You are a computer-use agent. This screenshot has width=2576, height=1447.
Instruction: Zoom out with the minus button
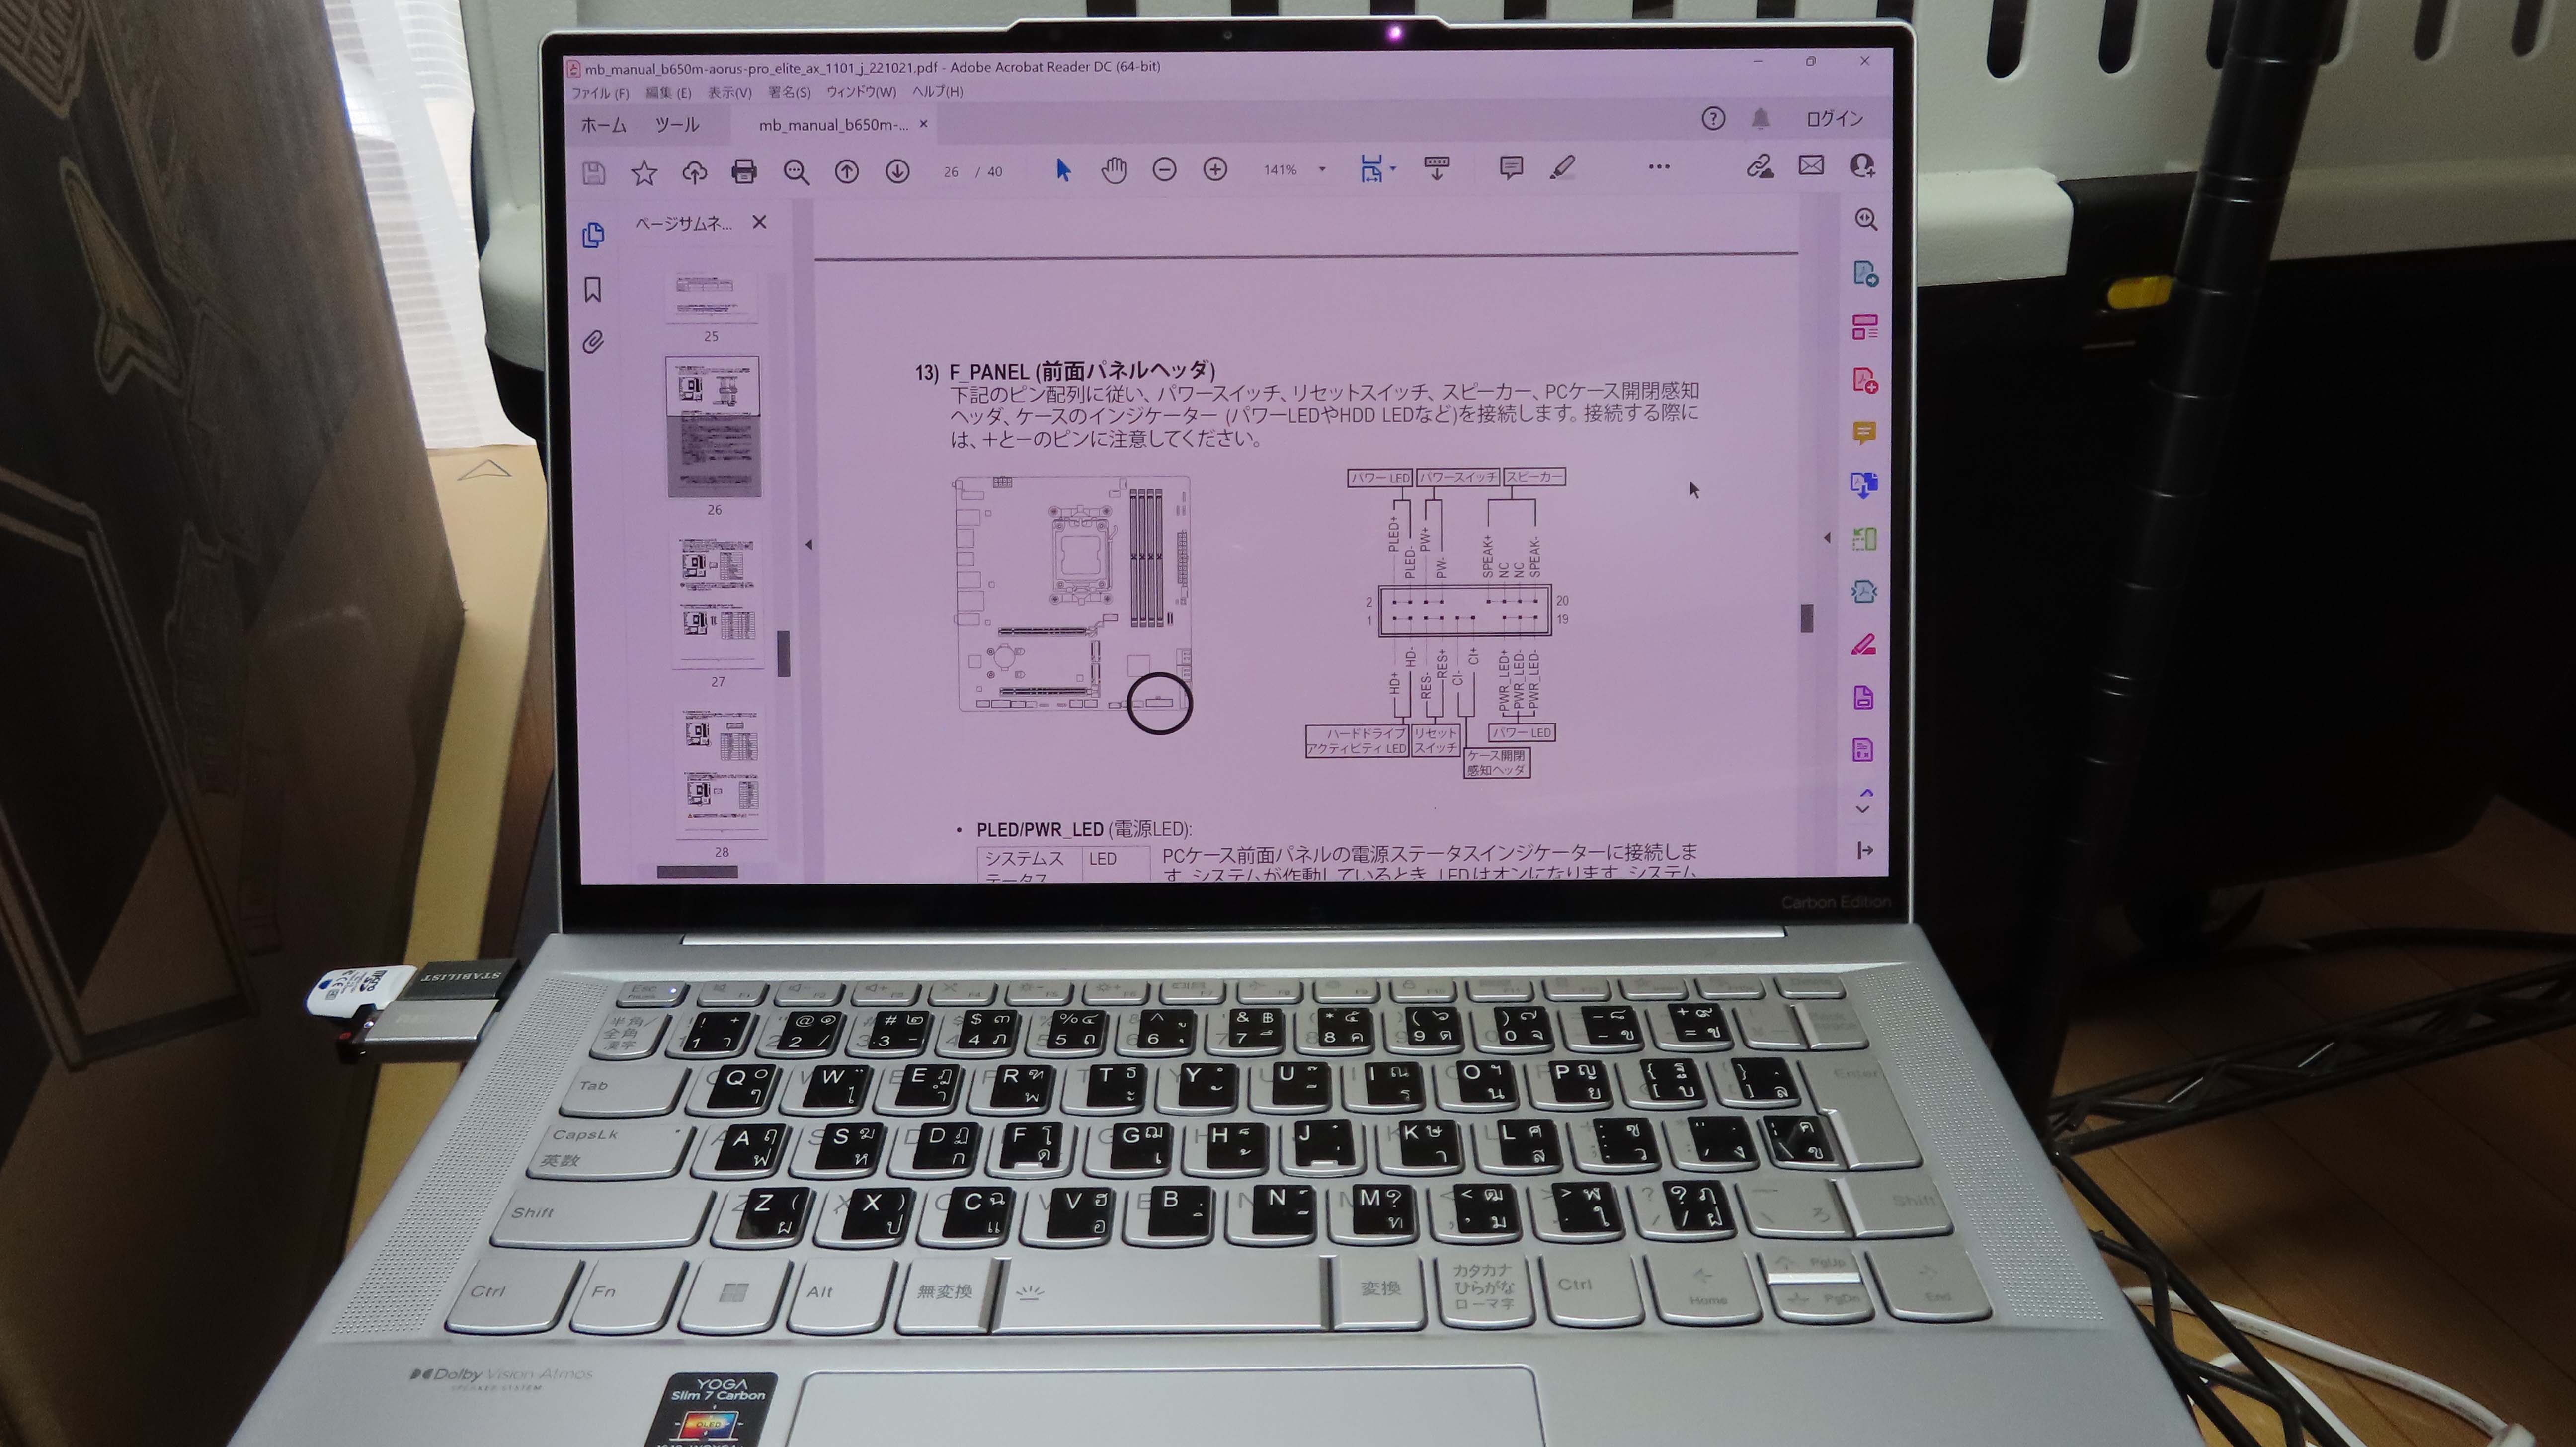pos(1164,170)
